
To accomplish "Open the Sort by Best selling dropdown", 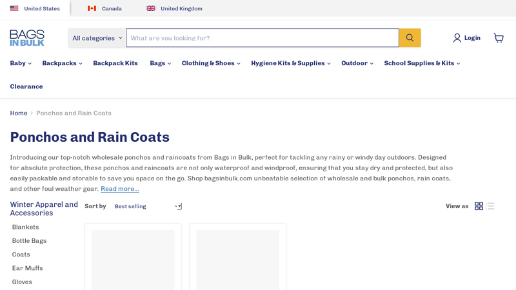I will 148,206.
